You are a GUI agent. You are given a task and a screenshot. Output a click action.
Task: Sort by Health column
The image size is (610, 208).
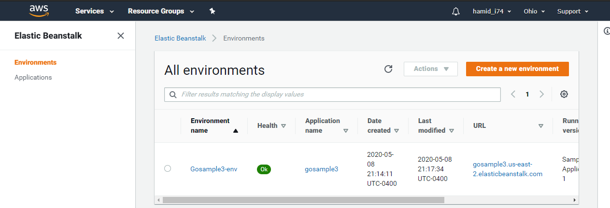(x=271, y=125)
